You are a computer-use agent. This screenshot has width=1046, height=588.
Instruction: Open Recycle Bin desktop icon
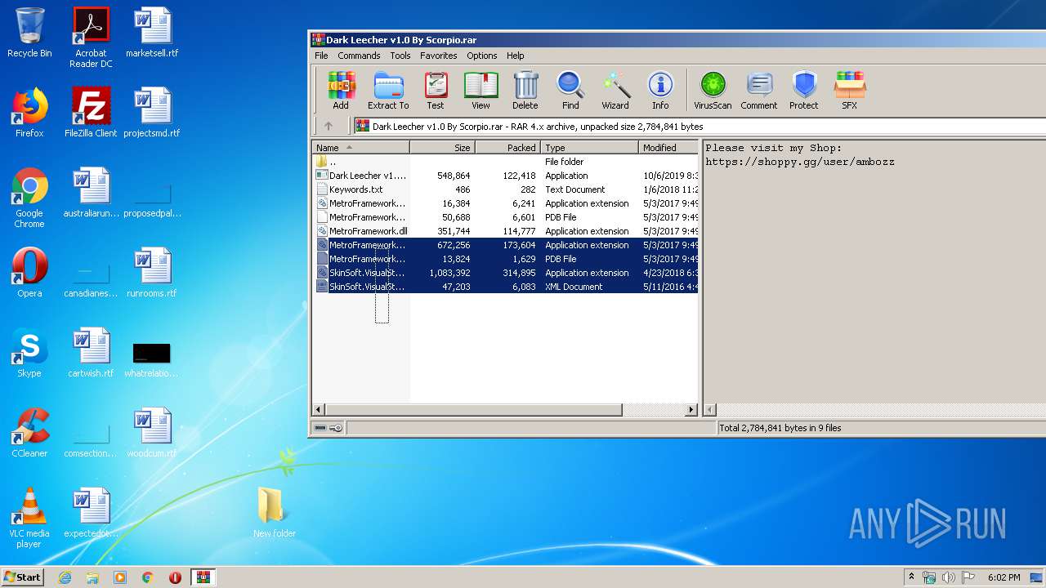(29, 33)
